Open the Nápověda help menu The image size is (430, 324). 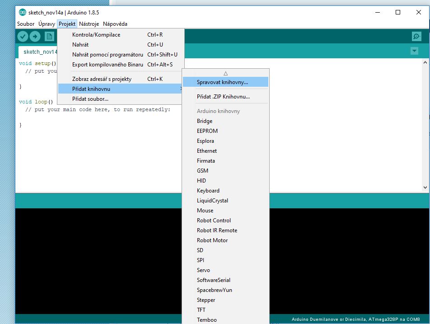click(115, 24)
